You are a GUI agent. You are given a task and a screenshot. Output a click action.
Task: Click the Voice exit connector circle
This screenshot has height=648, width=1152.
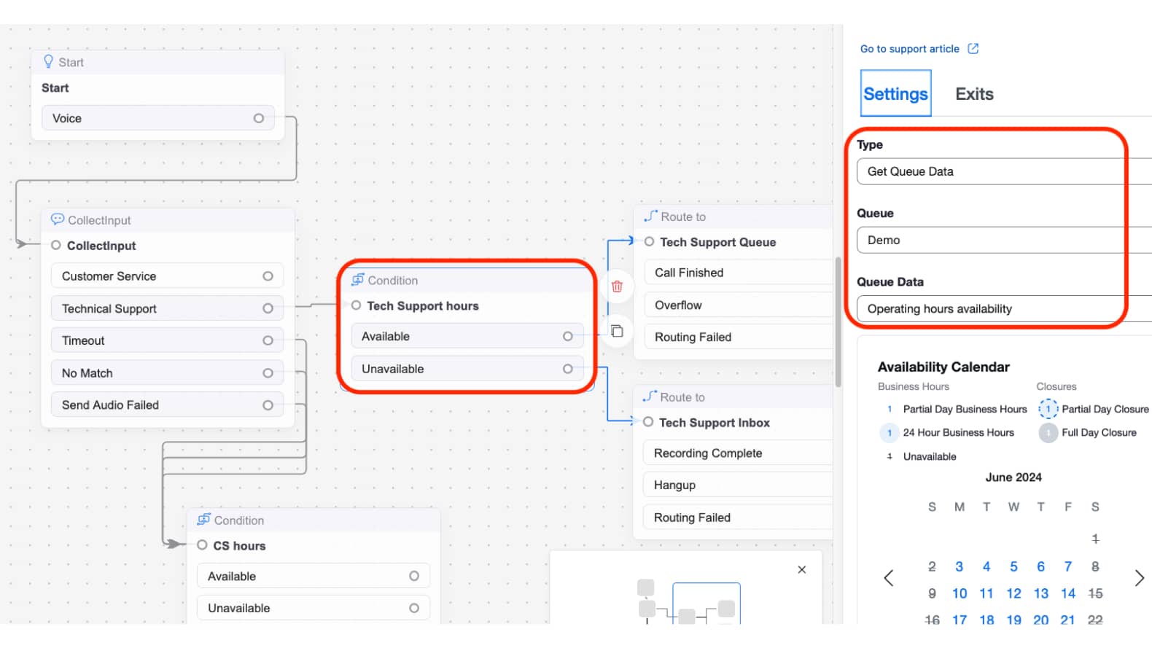[x=259, y=118]
